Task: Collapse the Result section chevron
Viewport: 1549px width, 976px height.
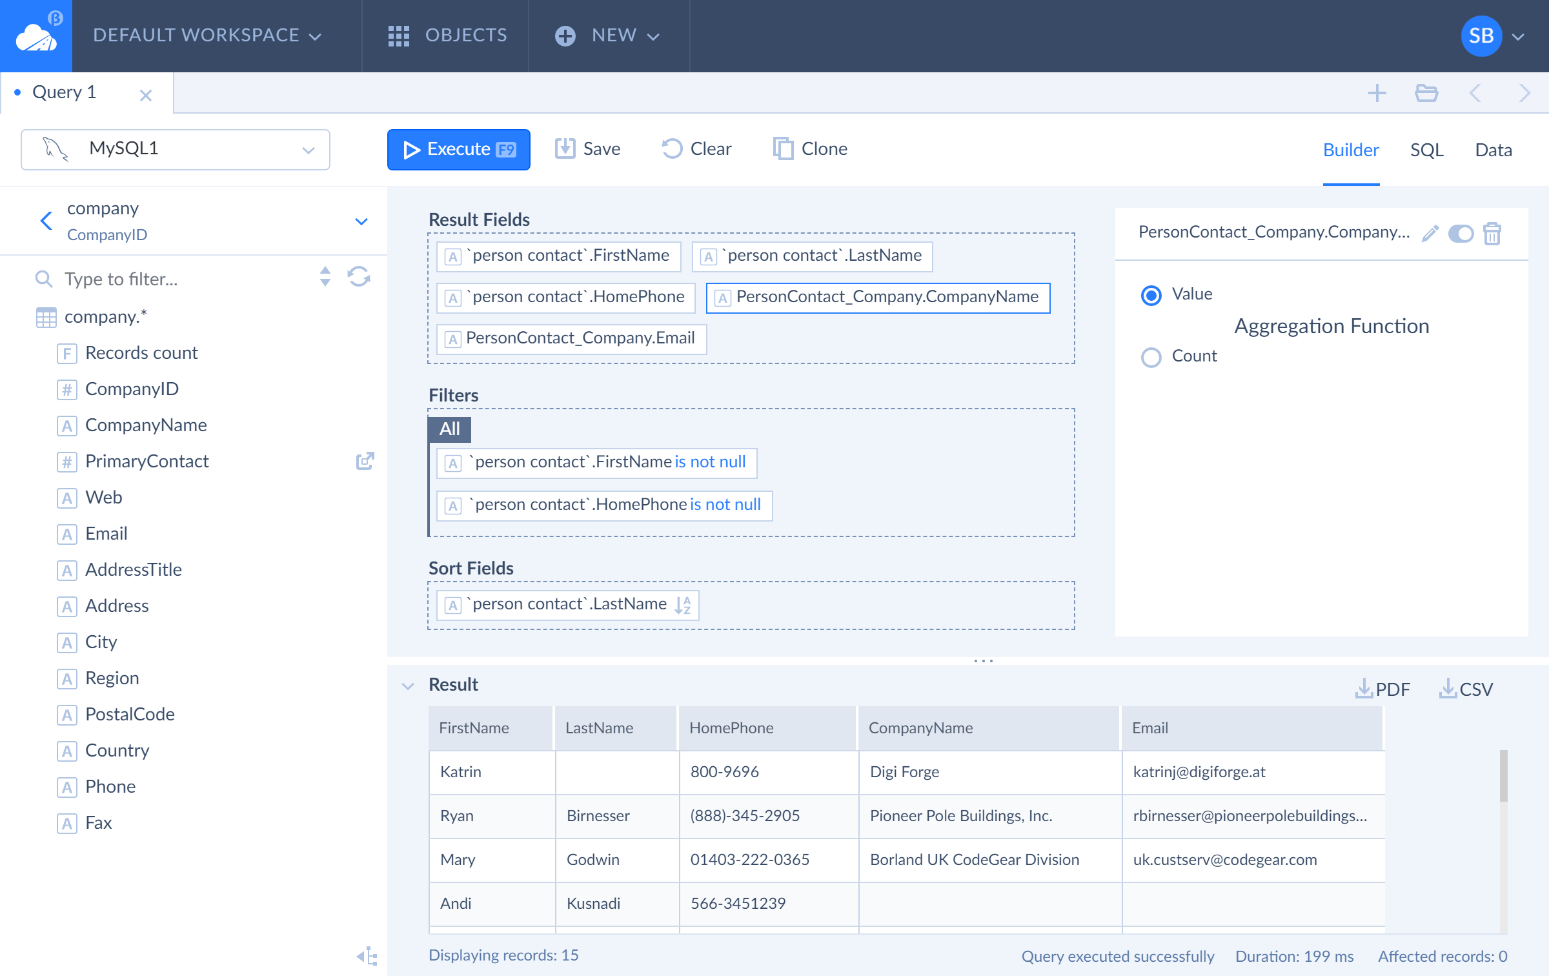Action: 408,686
